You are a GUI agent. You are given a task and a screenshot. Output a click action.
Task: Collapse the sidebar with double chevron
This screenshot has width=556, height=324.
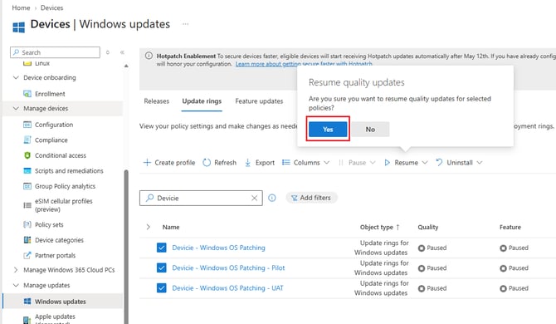[x=122, y=52]
